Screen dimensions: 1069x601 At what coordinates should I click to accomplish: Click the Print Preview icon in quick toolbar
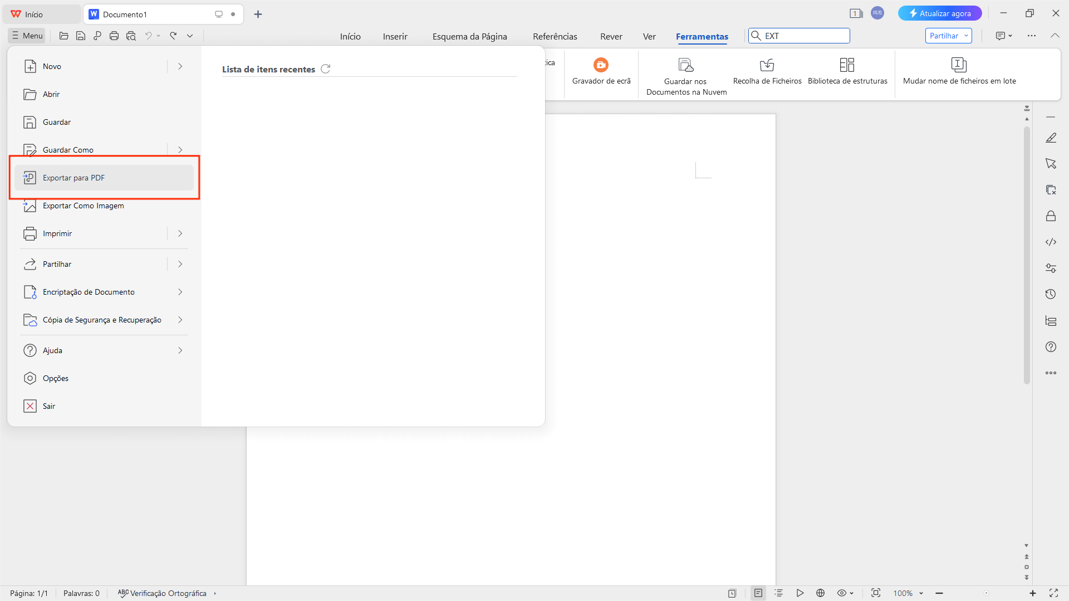[131, 36]
